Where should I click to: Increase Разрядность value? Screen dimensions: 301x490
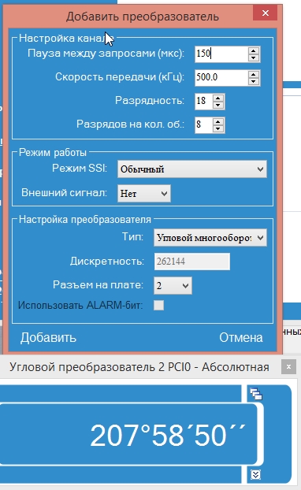click(x=218, y=98)
